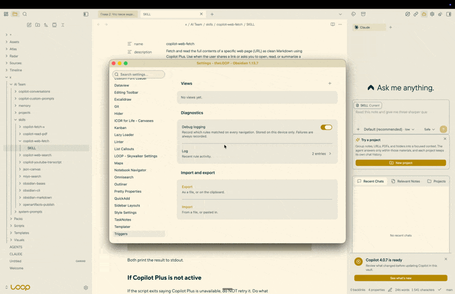The image size is (455, 294).
Task: Open the archive box icon
Action: (363, 14)
